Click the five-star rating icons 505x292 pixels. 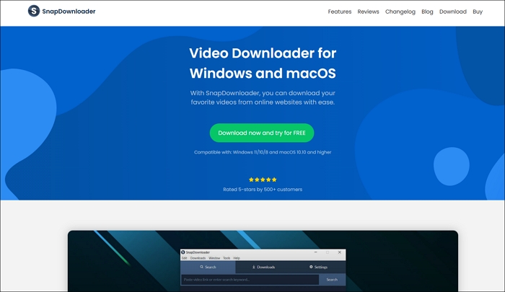[263, 180]
